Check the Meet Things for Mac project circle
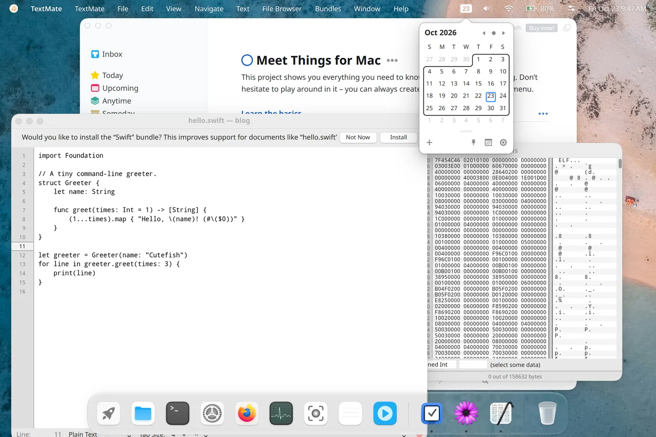The width and height of the screenshot is (656, 437). tap(247, 60)
